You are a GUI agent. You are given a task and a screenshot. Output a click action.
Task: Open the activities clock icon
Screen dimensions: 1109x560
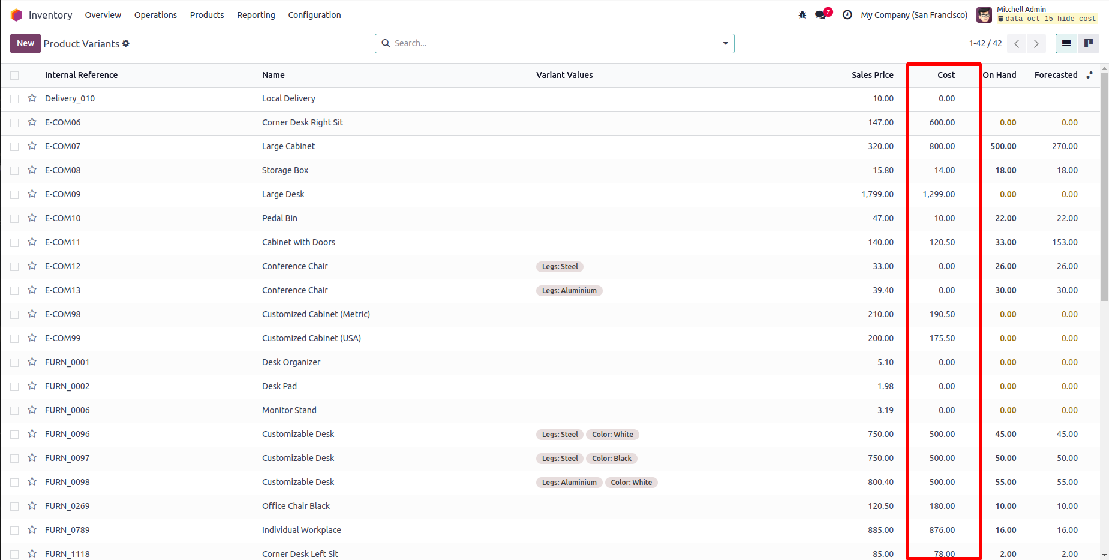point(847,15)
